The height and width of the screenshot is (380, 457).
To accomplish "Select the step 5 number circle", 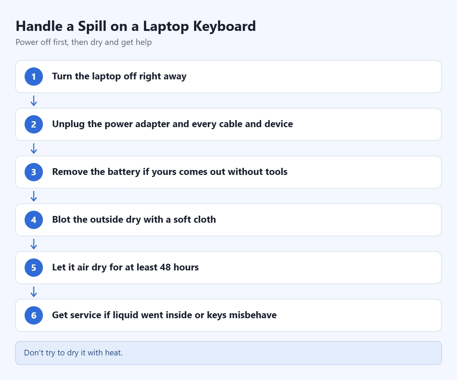I will (x=34, y=268).
